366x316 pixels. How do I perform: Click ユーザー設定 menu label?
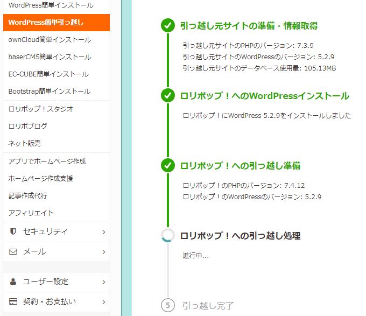46,282
